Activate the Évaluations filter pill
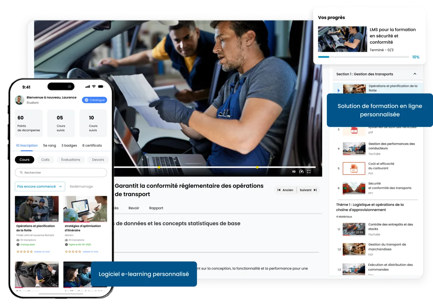Viewport: 433px width, 306px height. [x=70, y=159]
